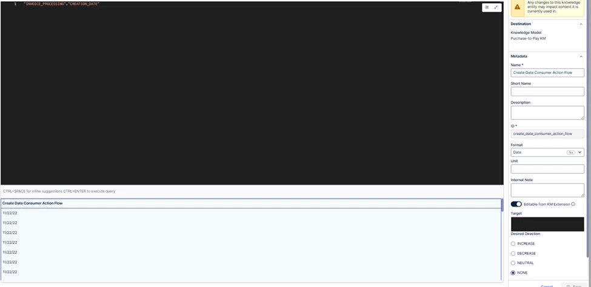The height and width of the screenshot is (287, 591).
Task: Click the black Target field
Action: tap(547, 224)
